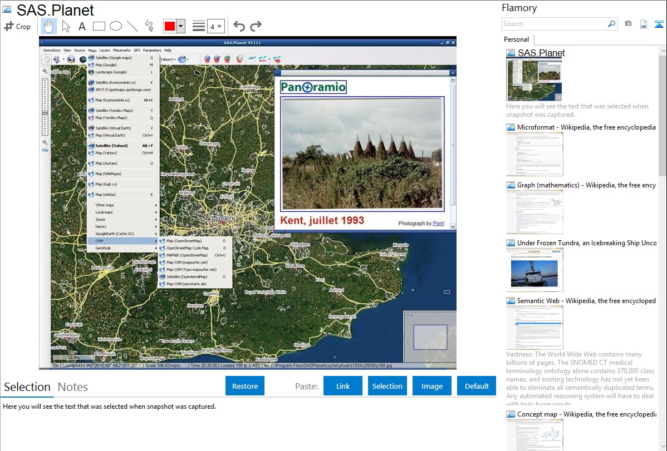
Task: Select the arrow pointer tool
Action: (x=66, y=26)
